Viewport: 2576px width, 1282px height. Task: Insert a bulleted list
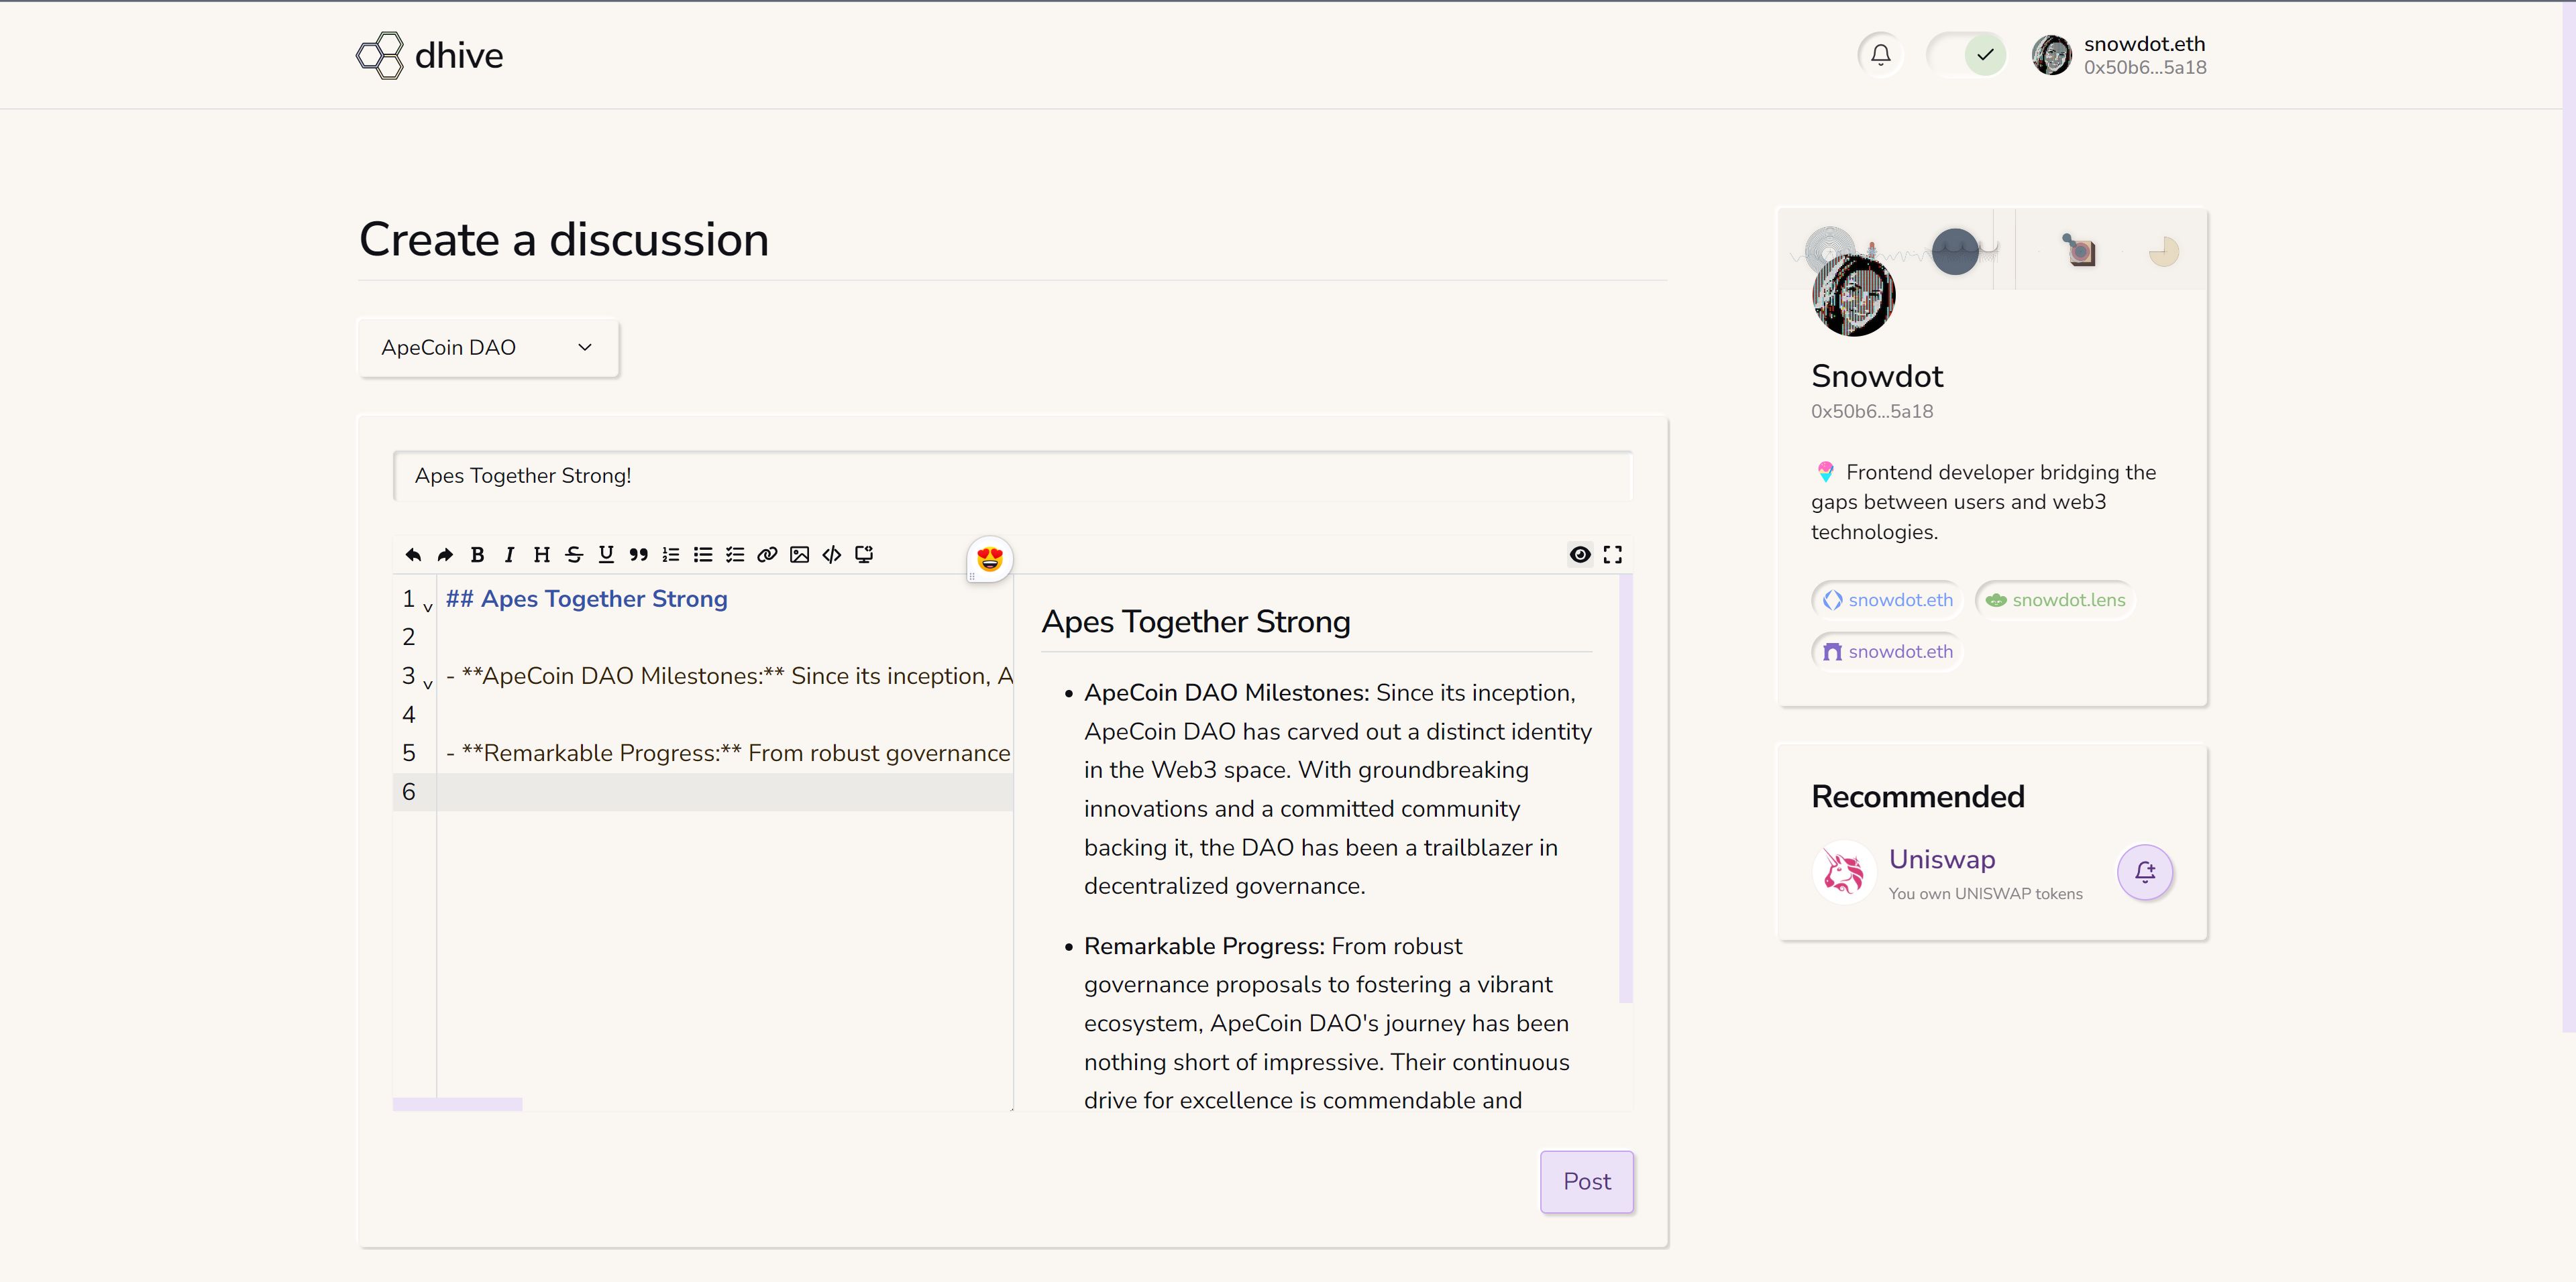[703, 555]
